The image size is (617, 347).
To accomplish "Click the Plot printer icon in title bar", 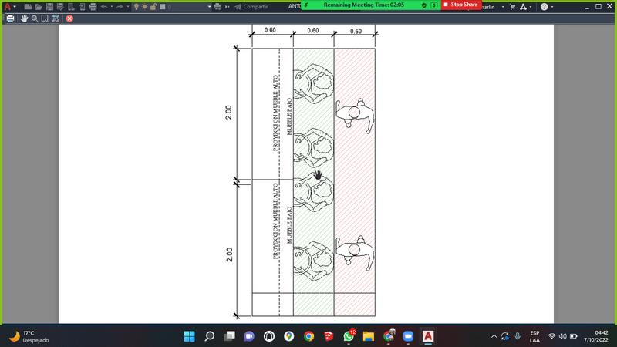I will point(93,7).
